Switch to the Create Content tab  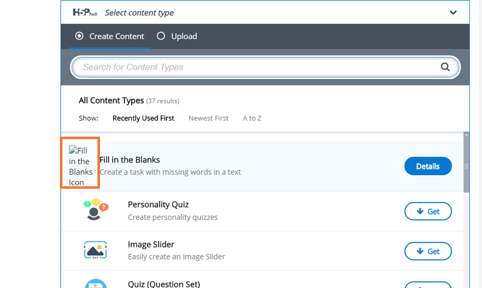pos(110,37)
